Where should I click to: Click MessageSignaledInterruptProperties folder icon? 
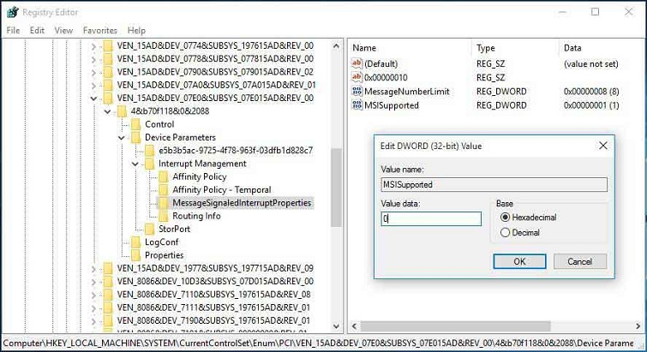164,203
